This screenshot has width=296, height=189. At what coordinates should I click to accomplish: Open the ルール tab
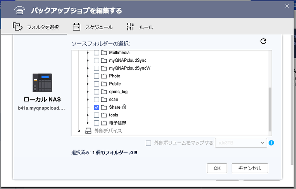point(140,27)
